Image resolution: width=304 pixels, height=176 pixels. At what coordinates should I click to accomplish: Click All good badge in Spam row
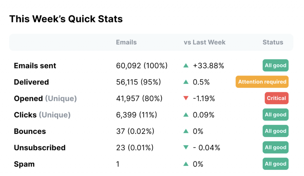(275, 164)
